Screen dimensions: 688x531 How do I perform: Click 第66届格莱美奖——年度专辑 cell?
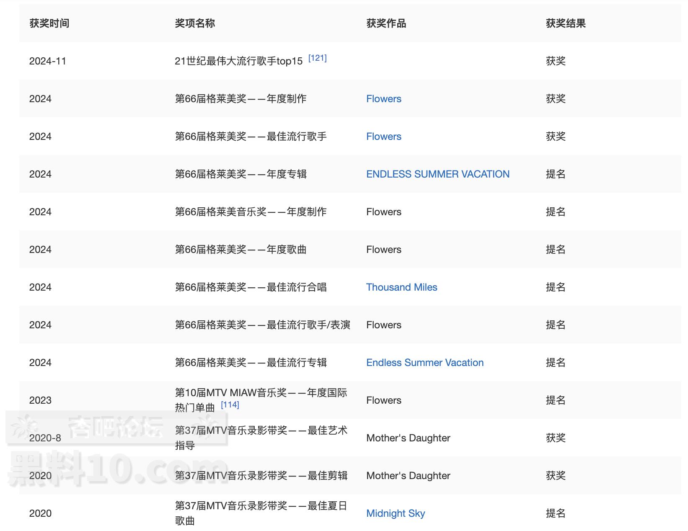[241, 174]
